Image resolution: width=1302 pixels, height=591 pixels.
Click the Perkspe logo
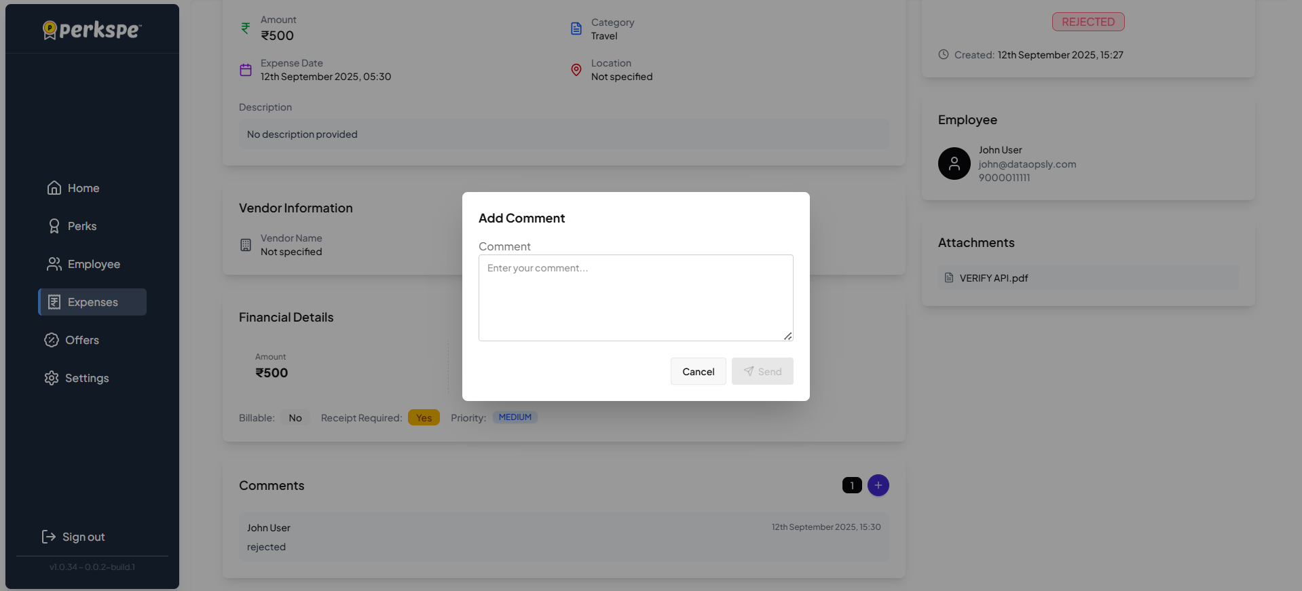[x=92, y=30]
